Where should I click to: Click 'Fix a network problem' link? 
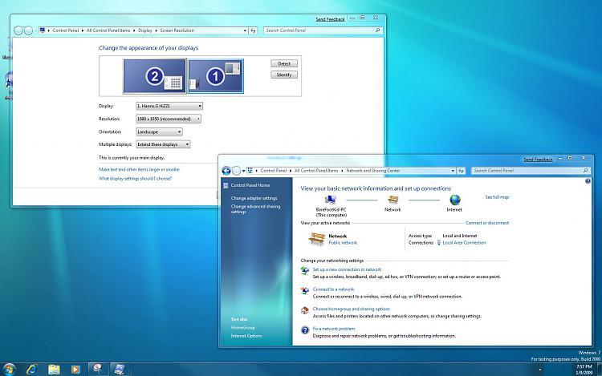(334, 329)
